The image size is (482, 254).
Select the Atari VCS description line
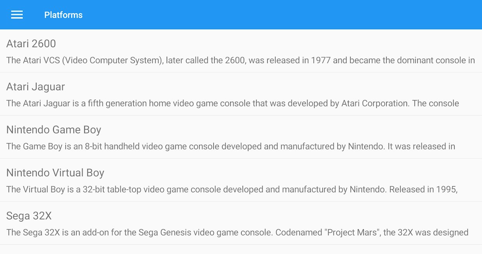click(241, 60)
